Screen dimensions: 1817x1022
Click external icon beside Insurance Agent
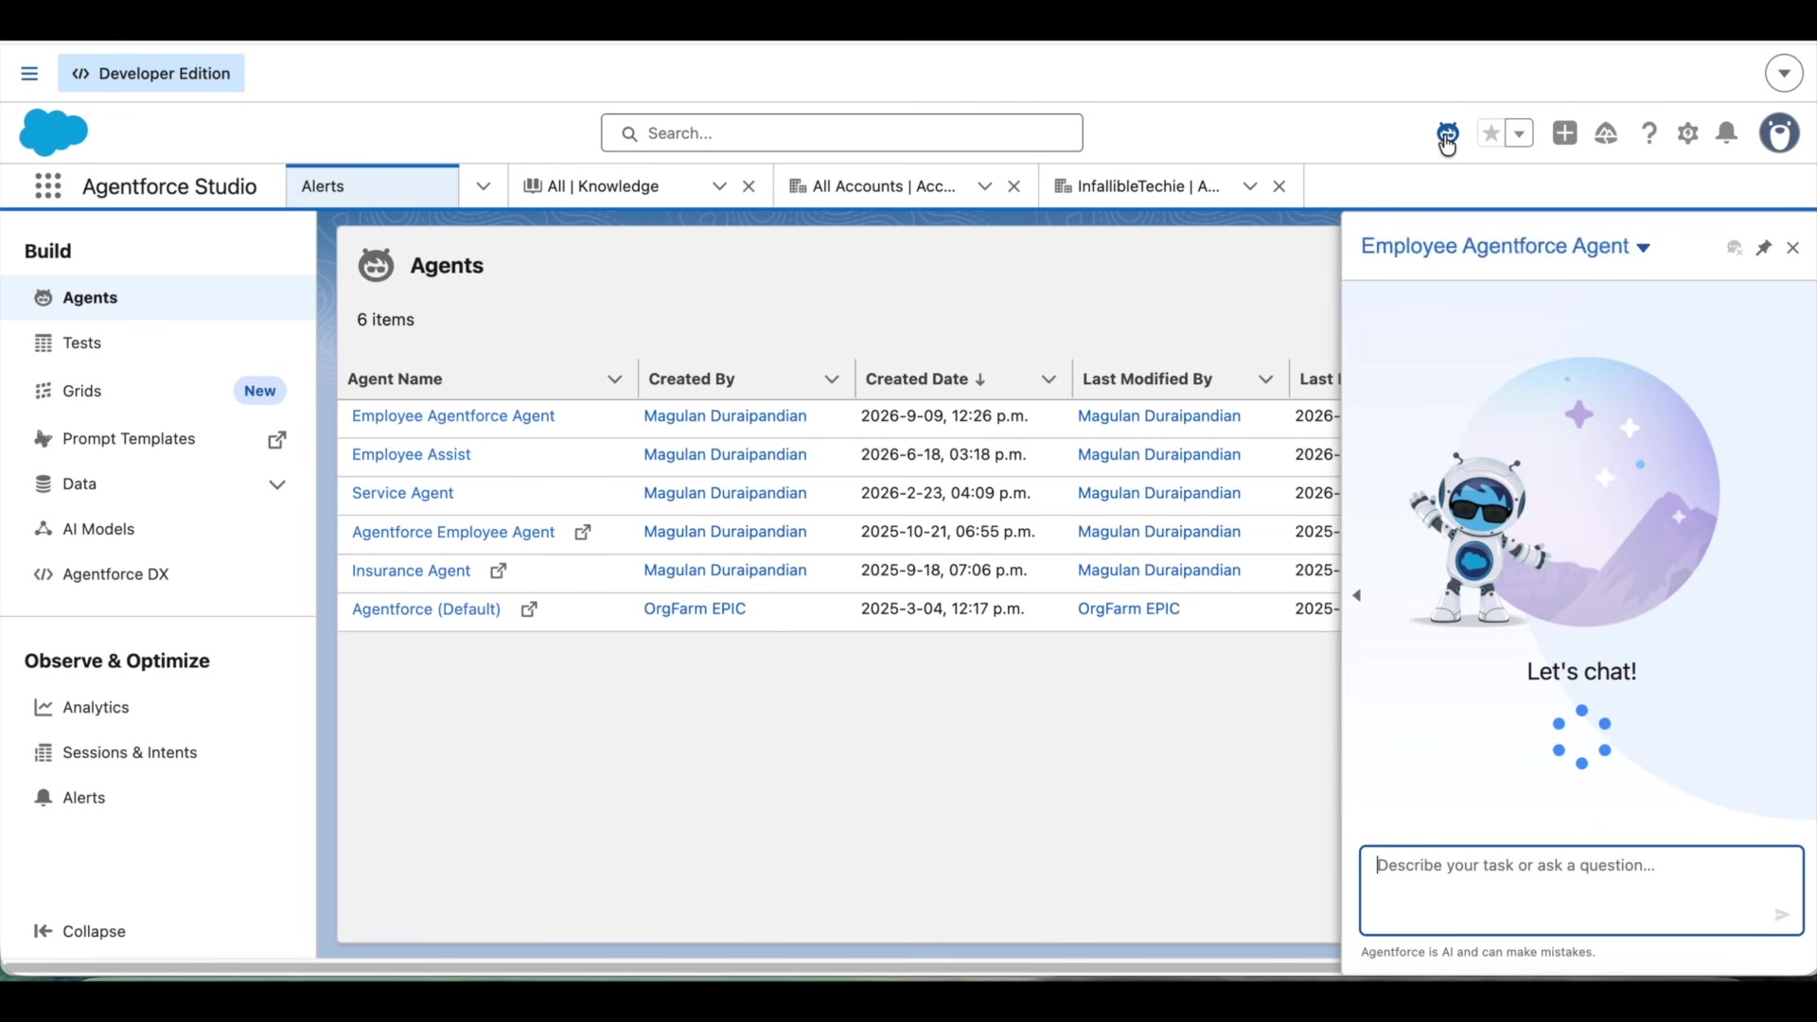(x=499, y=572)
